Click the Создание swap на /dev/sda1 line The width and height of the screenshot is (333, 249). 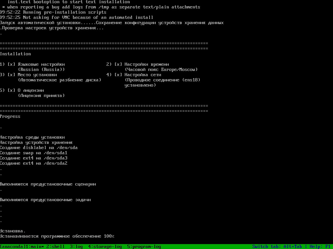[34, 153]
